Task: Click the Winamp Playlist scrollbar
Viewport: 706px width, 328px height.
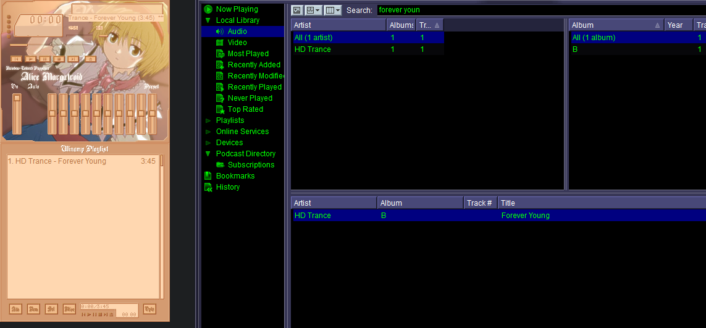Action: tap(162, 227)
